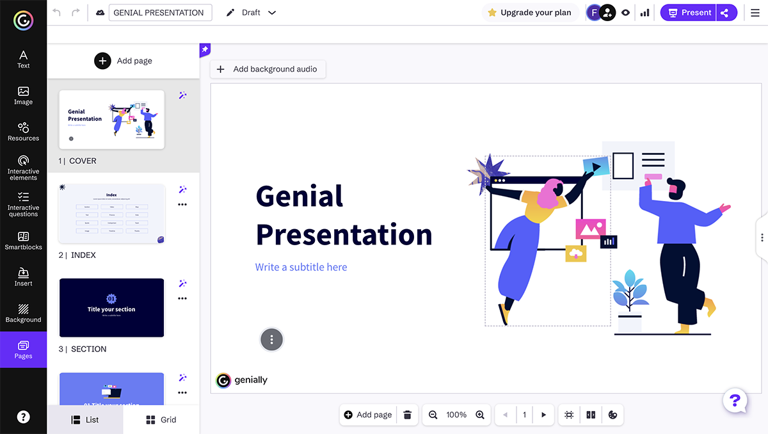Screen dimensions: 768x434
Task: Open the Insert panel
Action: pyautogui.click(x=23, y=277)
